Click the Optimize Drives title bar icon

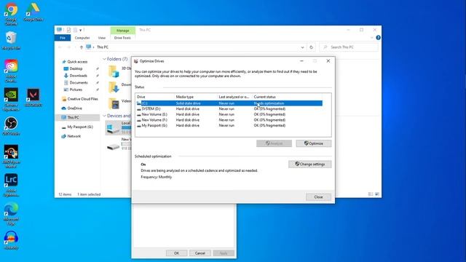point(136,61)
